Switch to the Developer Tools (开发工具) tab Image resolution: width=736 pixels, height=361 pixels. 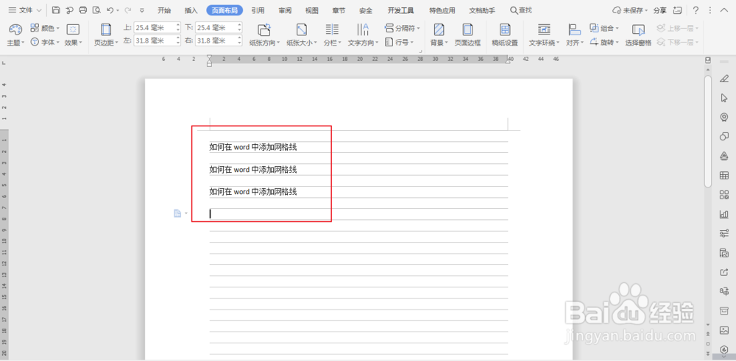[x=401, y=10]
